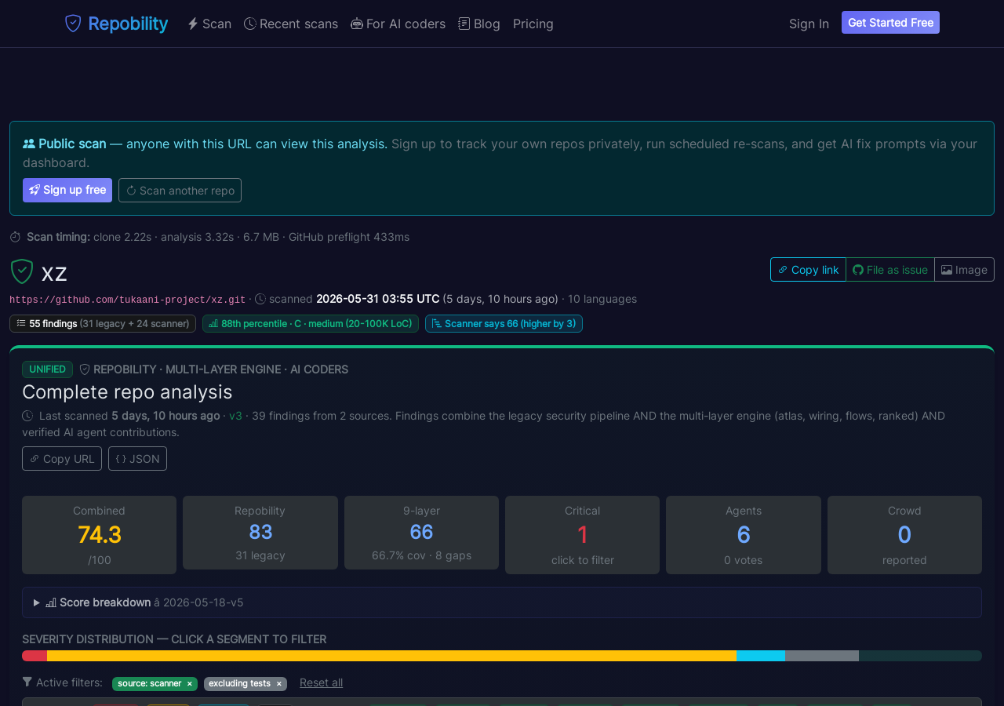Click the Get Started Free button
This screenshot has width=1004, height=706.
tap(890, 23)
